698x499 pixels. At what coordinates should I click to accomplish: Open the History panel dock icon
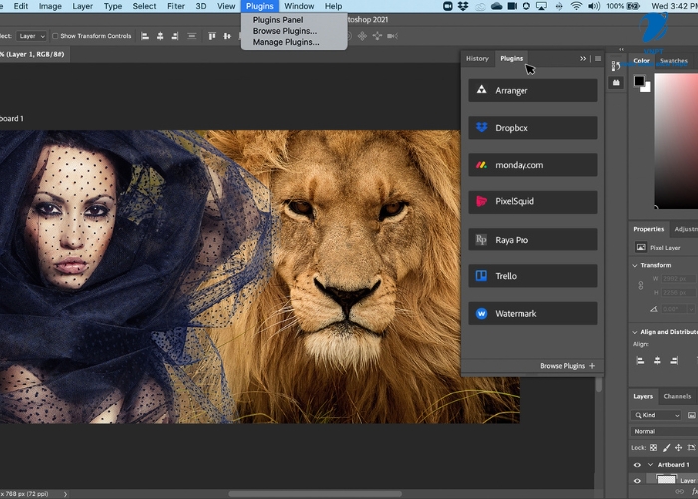[616, 66]
